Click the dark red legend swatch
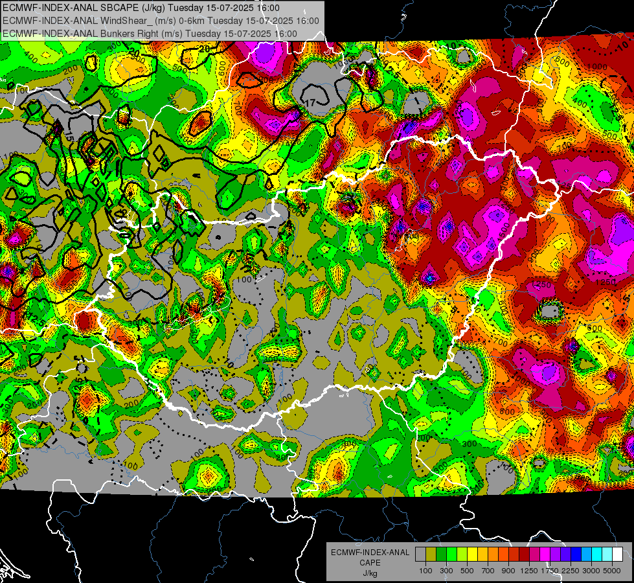Image resolution: width=634 pixels, height=583 pixels. (x=525, y=554)
